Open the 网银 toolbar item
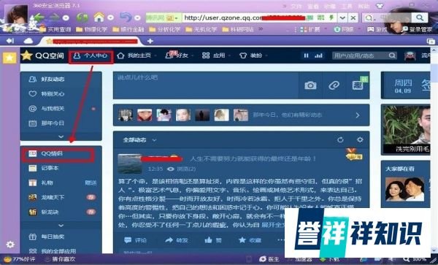This screenshot has height=265, width=438. 344,29
